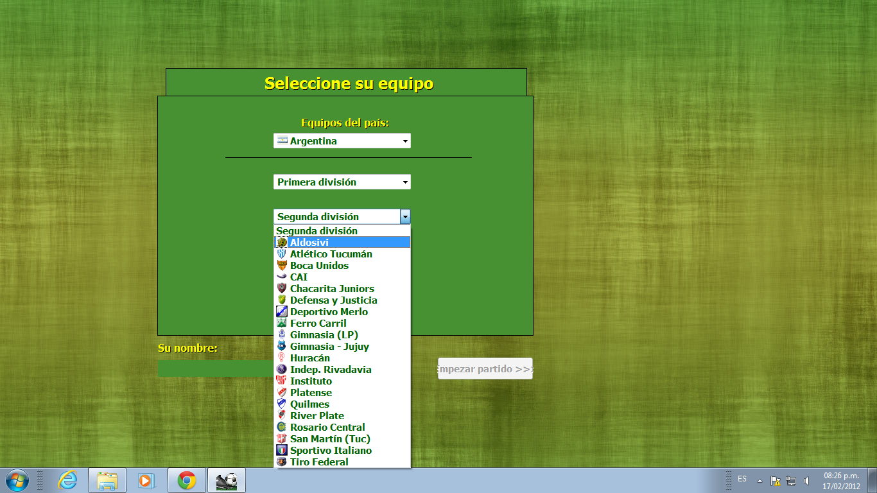Choose Indep. Rivadavia team name
Viewport: 877px width, 493px height.
point(331,370)
